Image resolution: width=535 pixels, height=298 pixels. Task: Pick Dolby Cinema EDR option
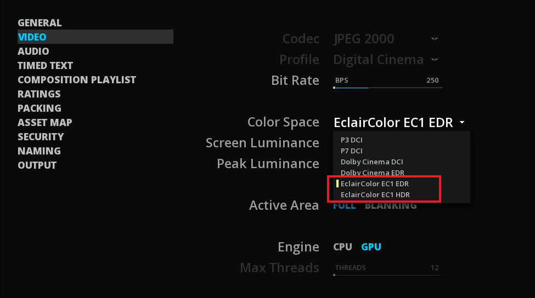tap(372, 173)
